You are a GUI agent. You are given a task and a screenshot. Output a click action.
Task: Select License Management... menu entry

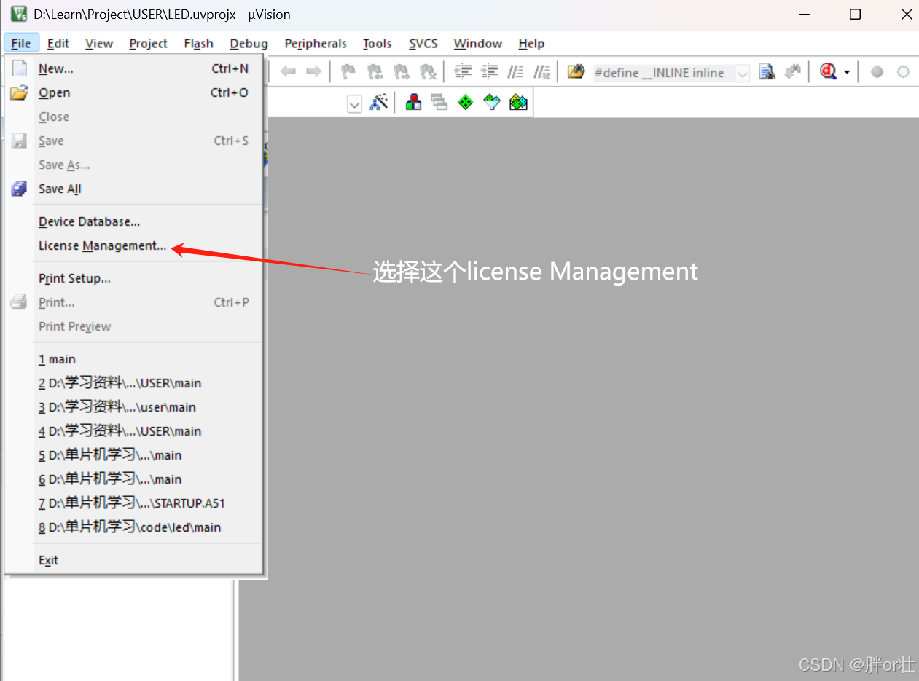tap(134, 245)
